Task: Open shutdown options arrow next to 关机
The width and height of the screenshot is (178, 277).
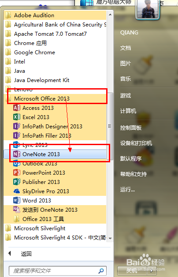Action: point(152,271)
